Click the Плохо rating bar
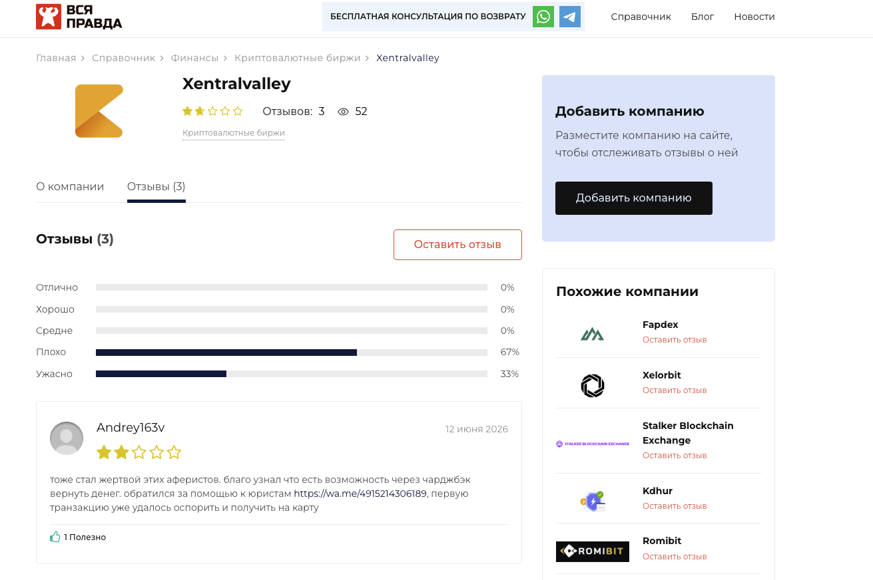This screenshot has height=580, width=873. (292, 353)
